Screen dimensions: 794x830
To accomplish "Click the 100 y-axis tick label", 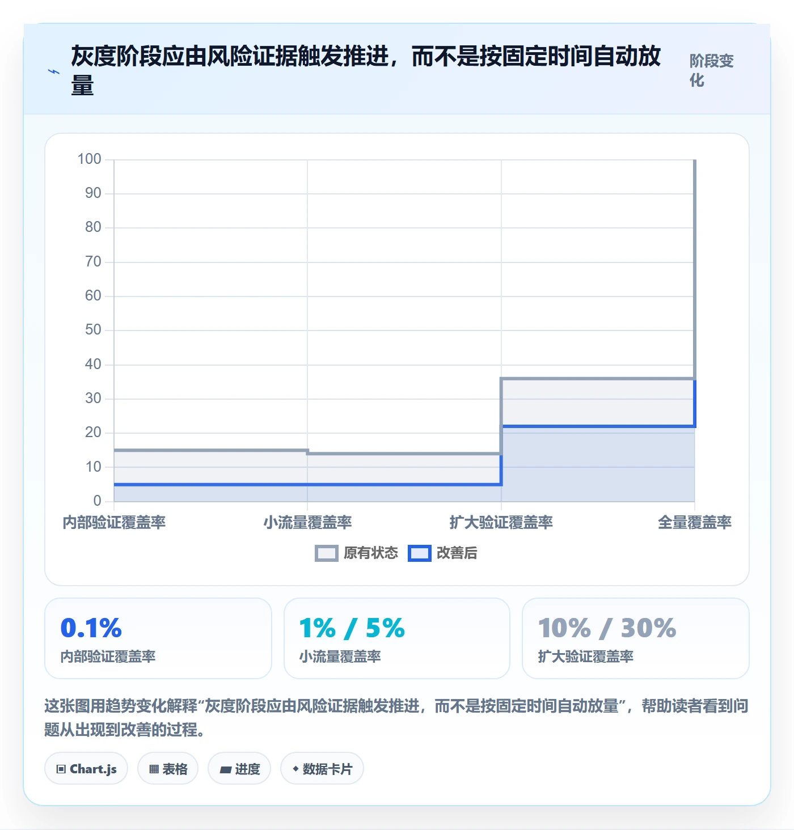I will (x=90, y=159).
